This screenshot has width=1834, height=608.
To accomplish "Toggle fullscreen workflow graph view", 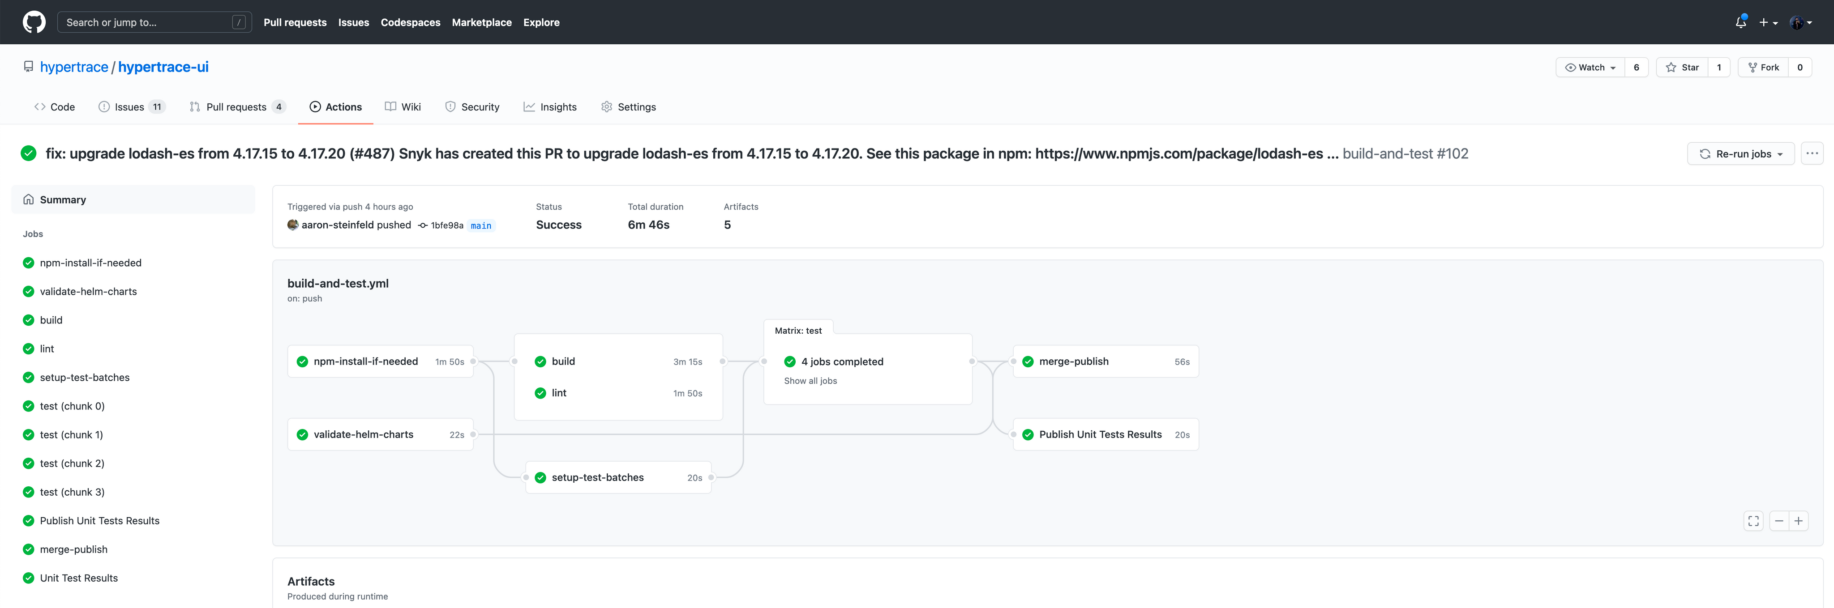I will click(1753, 521).
